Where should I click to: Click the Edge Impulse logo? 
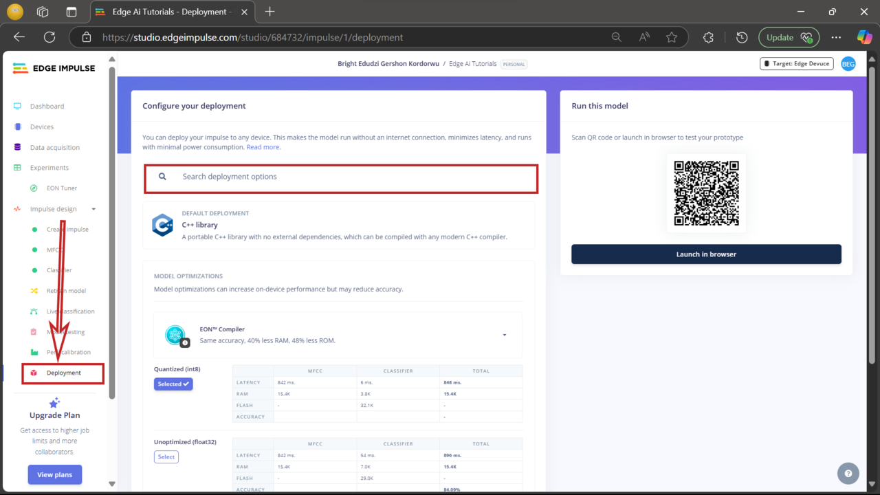pyautogui.click(x=54, y=67)
